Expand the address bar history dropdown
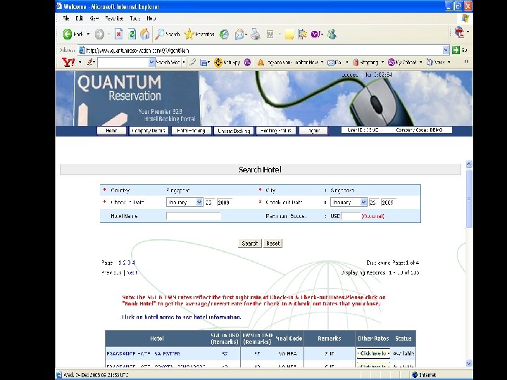Image resolution: width=507 pixels, height=380 pixels. click(x=446, y=50)
